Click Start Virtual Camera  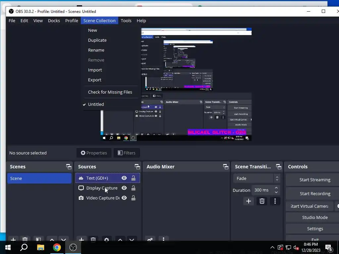(x=310, y=206)
